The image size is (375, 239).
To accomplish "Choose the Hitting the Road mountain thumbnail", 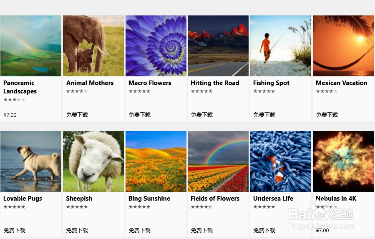I will tap(218, 46).
